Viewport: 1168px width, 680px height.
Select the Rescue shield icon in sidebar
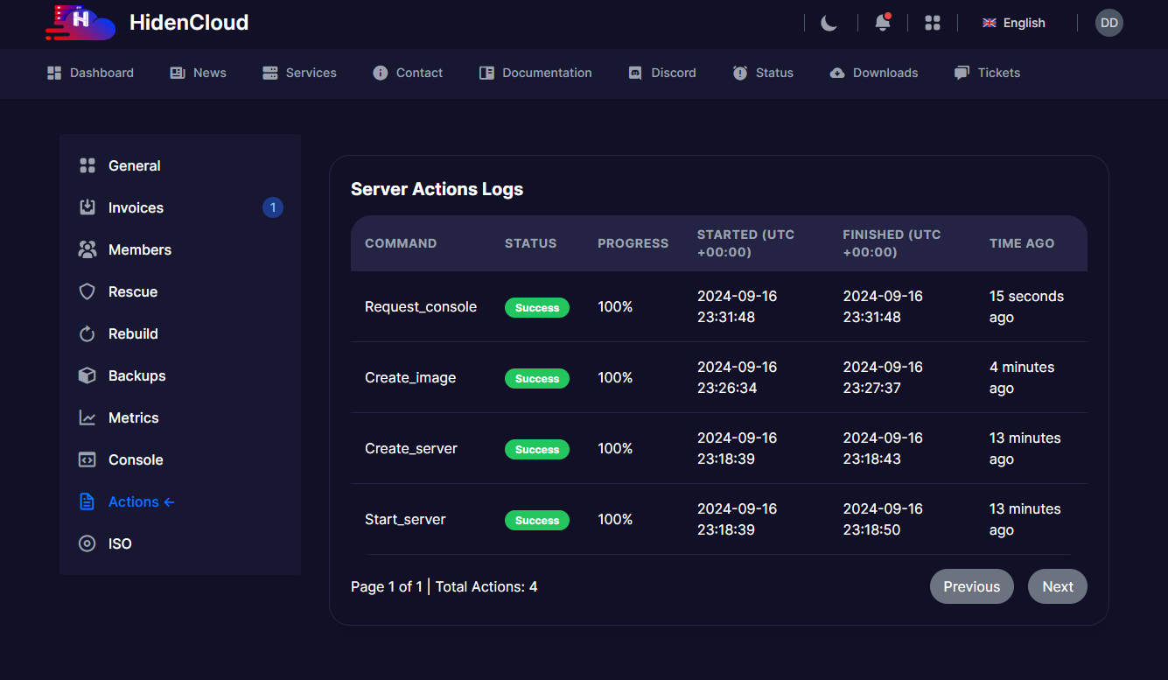tap(87, 291)
